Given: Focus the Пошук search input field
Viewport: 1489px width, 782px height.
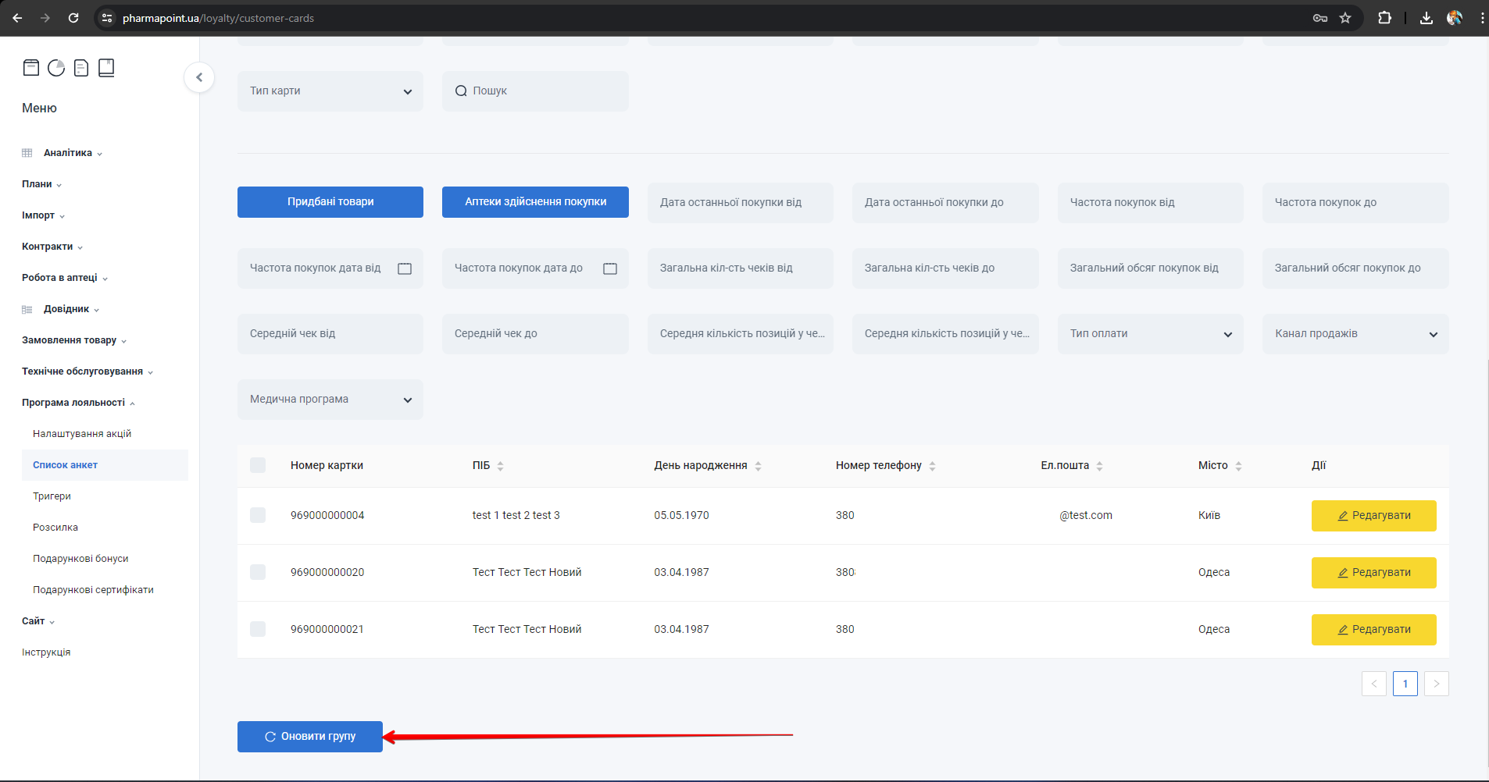Looking at the screenshot, I should pos(535,91).
